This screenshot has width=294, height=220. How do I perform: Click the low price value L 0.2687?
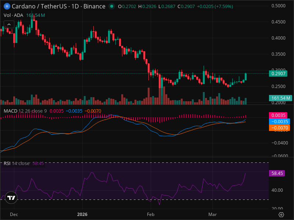click(167, 7)
